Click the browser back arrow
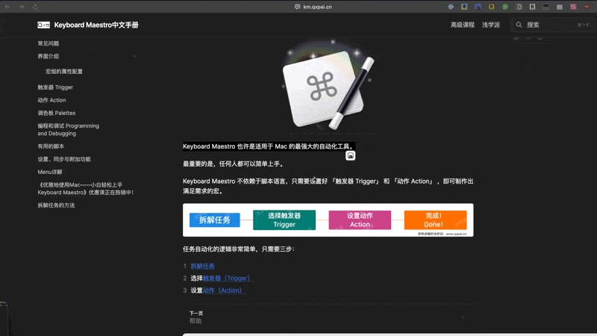 point(7,7)
